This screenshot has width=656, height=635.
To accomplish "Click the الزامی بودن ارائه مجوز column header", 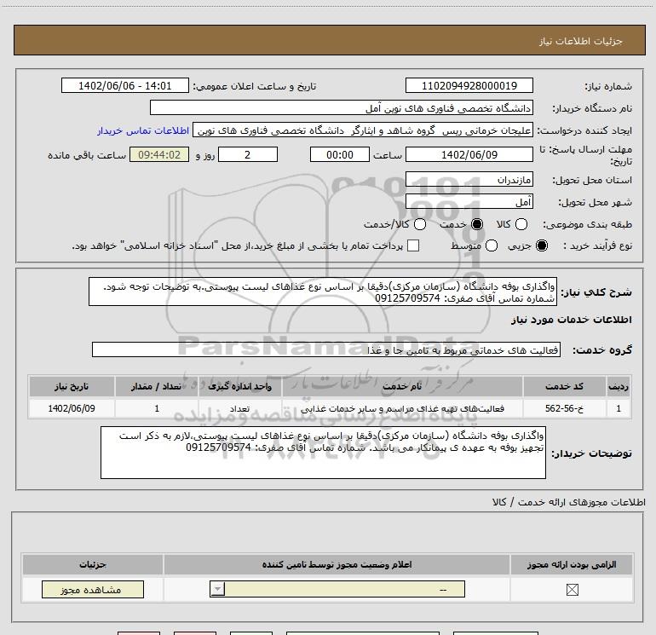I will pos(572,564).
